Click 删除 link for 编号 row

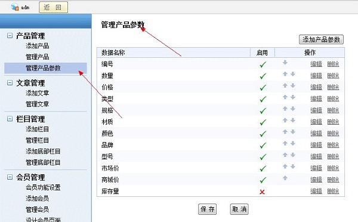click(333, 64)
